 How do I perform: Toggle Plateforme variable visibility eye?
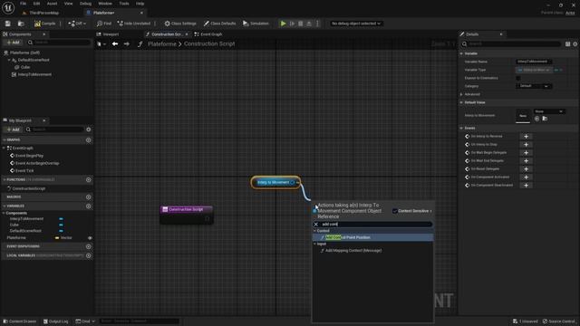click(90, 238)
